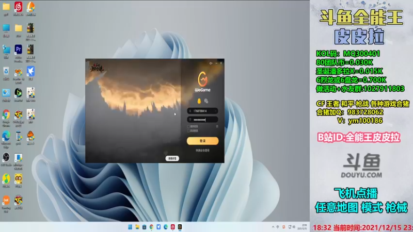Close the WeGame login window
Viewport: 413px width, 232px height.
click(221, 63)
